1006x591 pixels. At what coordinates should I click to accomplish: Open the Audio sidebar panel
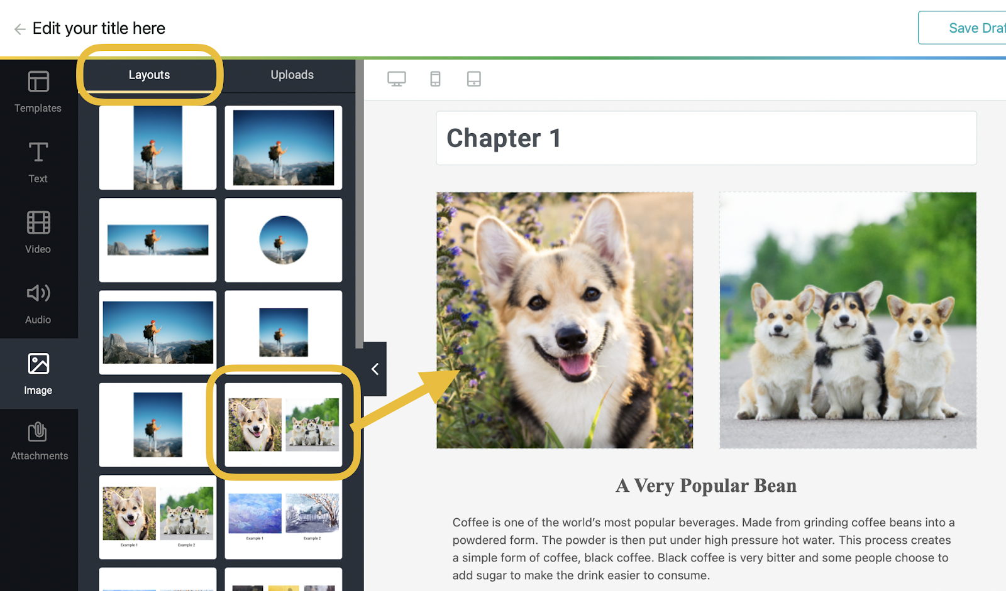[x=38, y=303]
